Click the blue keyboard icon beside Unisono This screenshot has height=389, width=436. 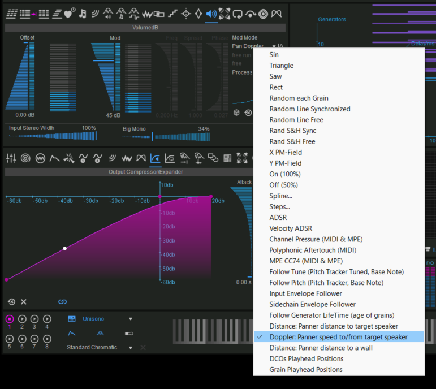click(x=72, y=319)
